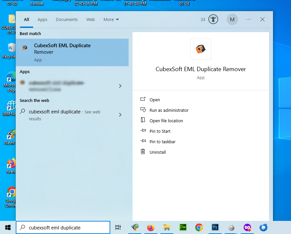
Task: Open the search panel Options ellipsis
Action: click(248, 19)
